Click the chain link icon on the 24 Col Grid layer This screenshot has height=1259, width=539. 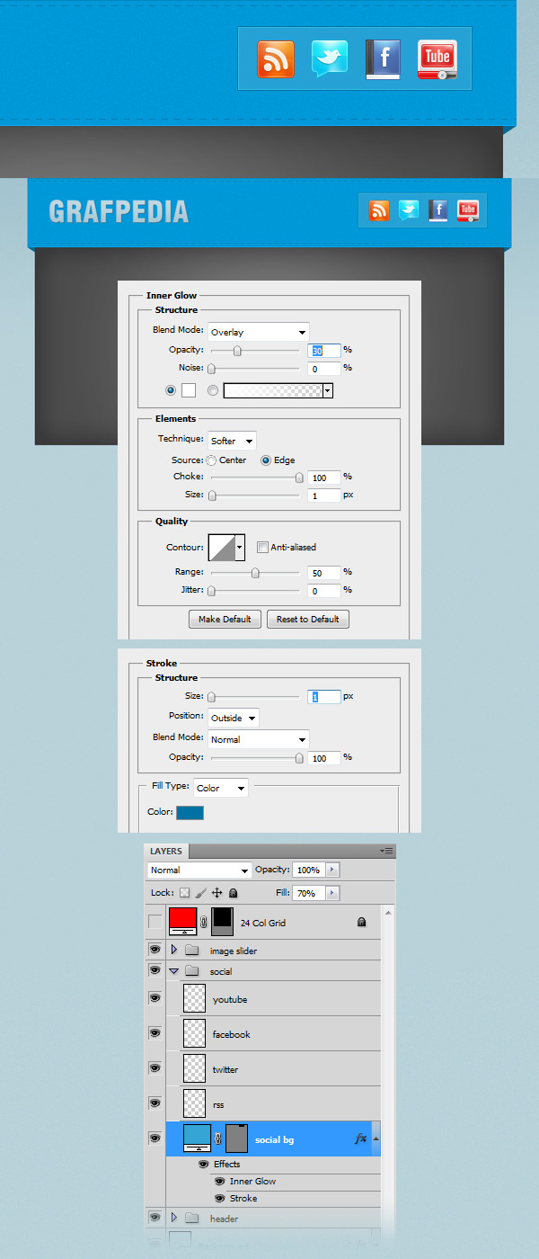click(x=204, y=922)
